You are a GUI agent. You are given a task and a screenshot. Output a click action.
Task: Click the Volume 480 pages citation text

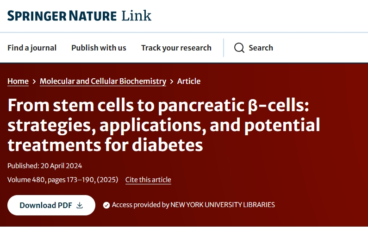62,180
